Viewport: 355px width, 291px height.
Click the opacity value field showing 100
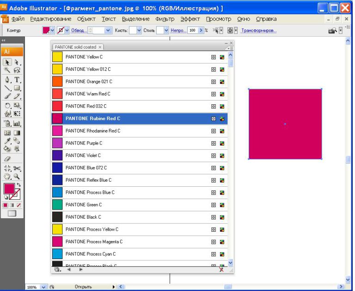click(193, 31)
